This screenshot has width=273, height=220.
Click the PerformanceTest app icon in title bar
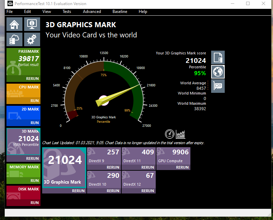pyautogui.click(x=10, y=3)
